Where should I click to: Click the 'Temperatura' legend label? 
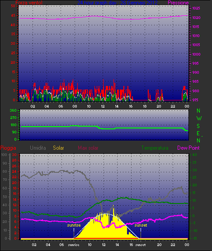pyautogui.click(x=155, y=148)
